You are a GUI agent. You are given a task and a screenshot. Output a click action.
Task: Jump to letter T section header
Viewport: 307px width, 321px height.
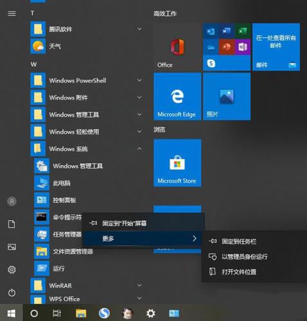[32, 13]
